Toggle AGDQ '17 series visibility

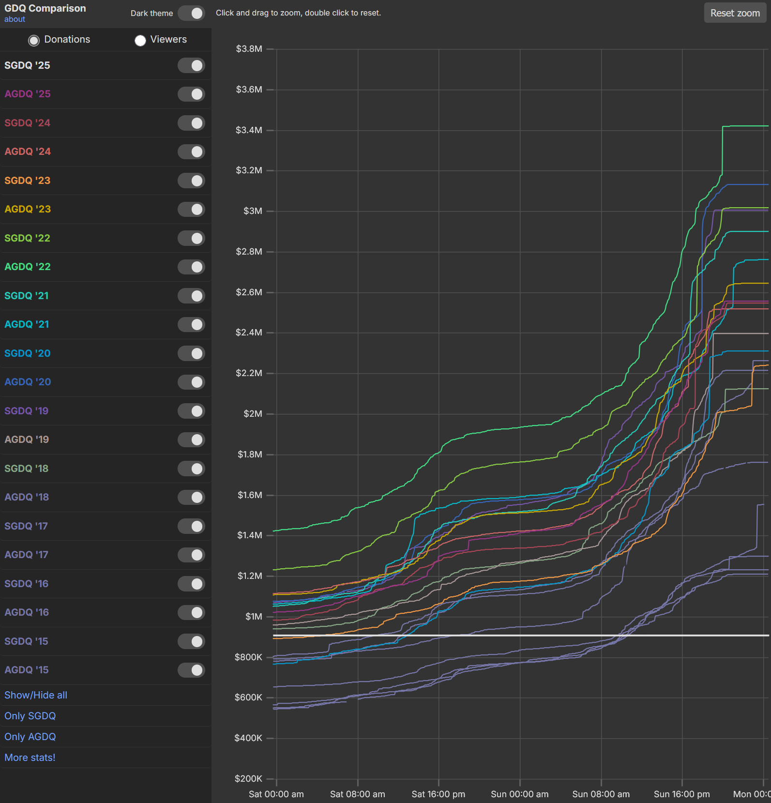coord(191,555)
